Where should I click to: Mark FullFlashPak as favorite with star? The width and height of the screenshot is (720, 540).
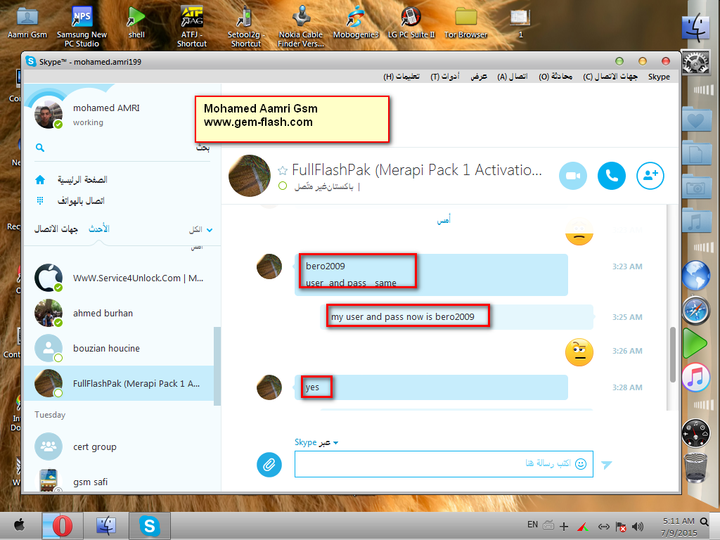pyautogui.click(x=283, y=171)
